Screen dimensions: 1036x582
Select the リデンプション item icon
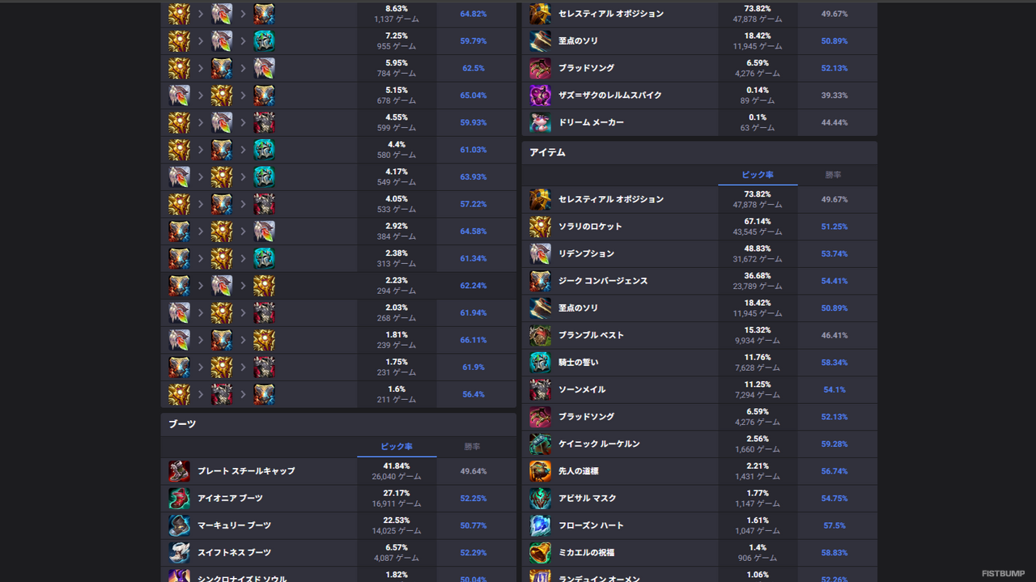(540, 253)
